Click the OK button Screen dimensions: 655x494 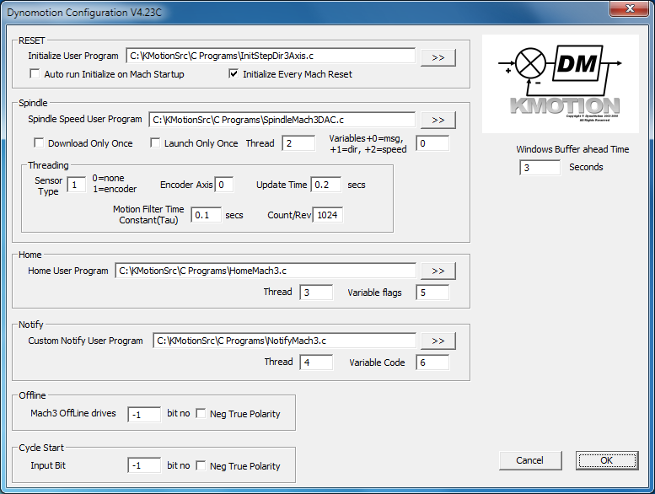click(607, 461)
